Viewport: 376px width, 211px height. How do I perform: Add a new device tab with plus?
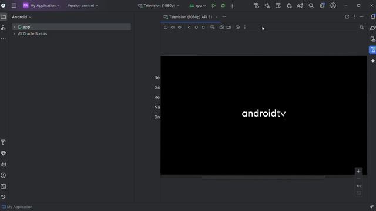[x=224, y=17]
